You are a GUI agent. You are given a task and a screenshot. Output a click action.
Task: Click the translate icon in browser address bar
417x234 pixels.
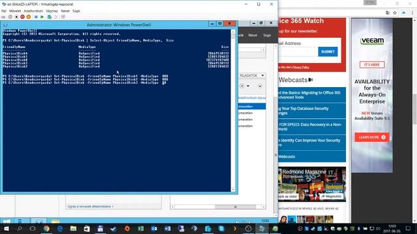[x=388, y=13]
